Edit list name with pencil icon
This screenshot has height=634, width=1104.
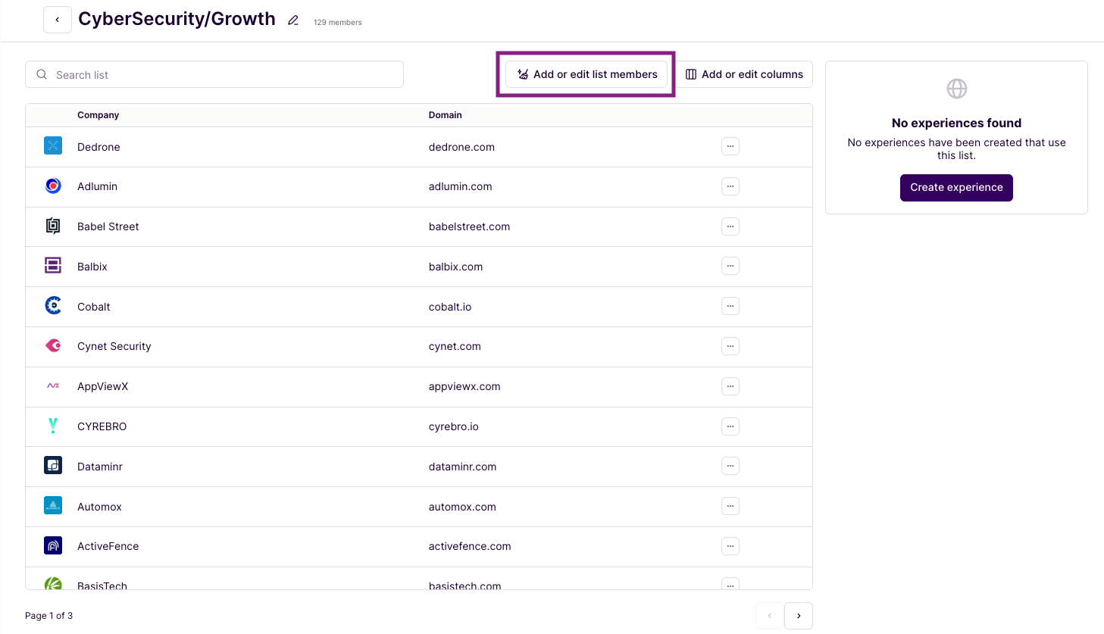(x=293, y=20)
